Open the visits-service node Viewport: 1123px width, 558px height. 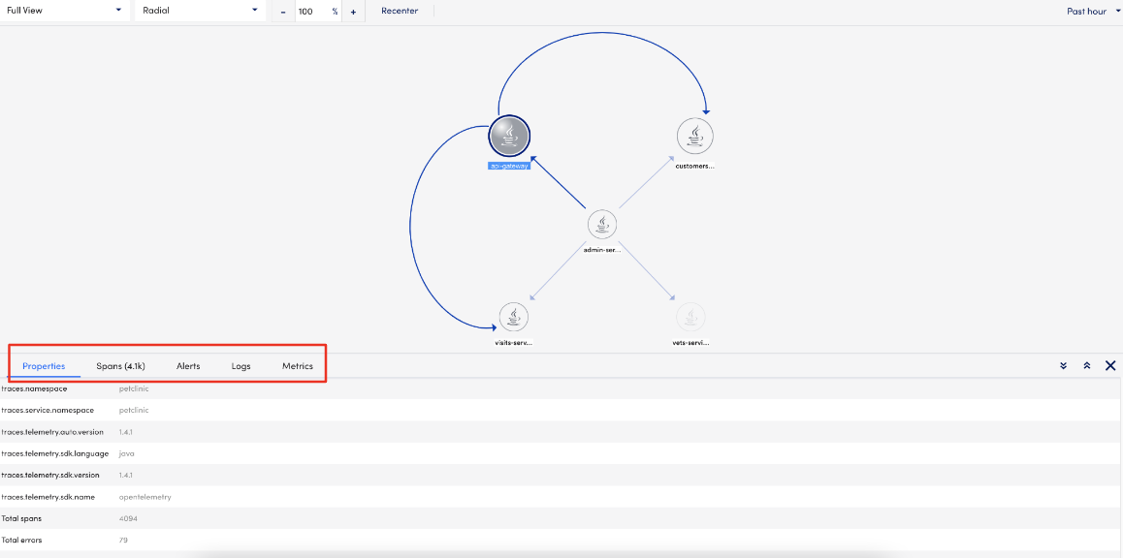[513, 317]
